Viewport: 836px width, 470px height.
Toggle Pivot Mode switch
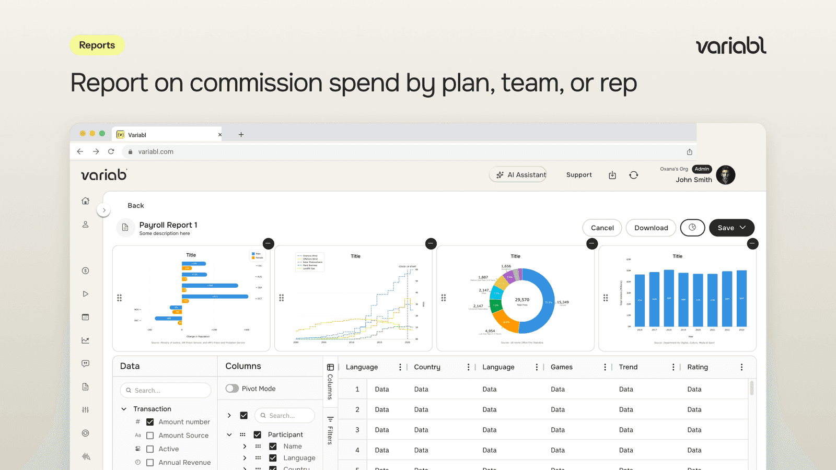(x=232, y=389)
